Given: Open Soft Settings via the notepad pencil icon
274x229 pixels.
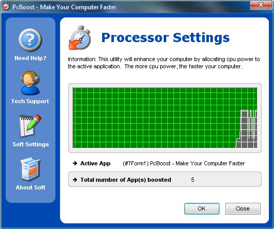Looking at the screenshot, I should click(30, 126).
